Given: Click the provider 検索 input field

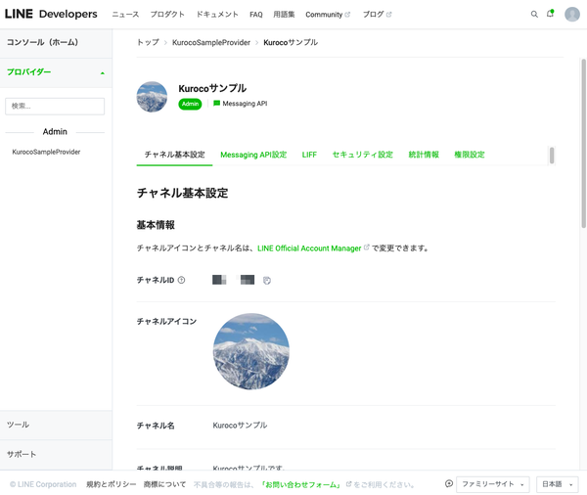Looking at the screenshot, I should pos(55,107).
